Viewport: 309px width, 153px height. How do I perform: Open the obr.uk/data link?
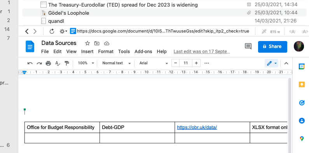coord(197,127)
